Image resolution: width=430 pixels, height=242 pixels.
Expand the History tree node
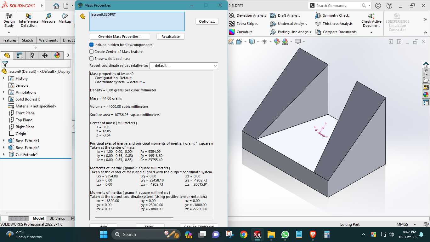[4, 78]
